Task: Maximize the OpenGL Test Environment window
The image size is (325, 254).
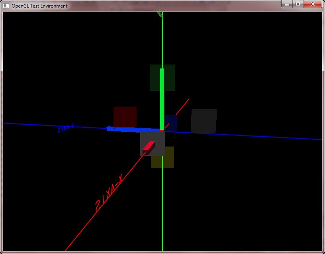Action: (298, 4)
